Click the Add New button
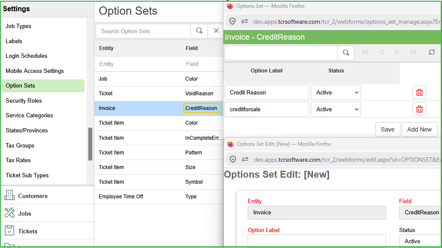This screenshot has height=248, width=442. (x=419, y=129)
